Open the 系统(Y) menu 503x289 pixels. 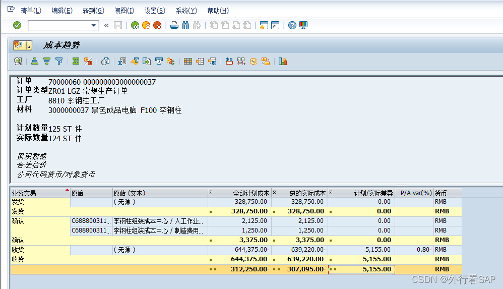click(186, 11)
